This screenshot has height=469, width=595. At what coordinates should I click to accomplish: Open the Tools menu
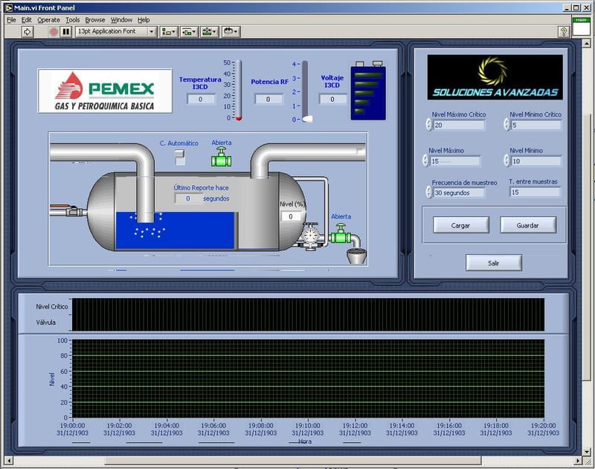tap(72, 20)
